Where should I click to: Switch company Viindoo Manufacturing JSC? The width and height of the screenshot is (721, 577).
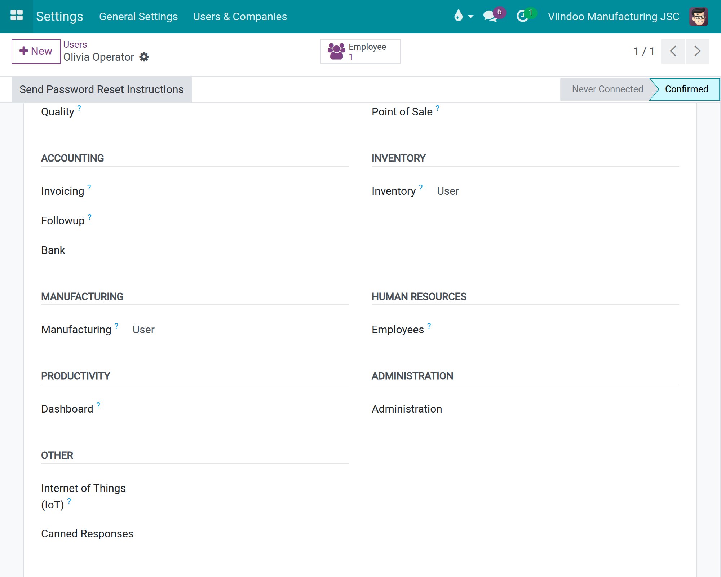point(614,17)
